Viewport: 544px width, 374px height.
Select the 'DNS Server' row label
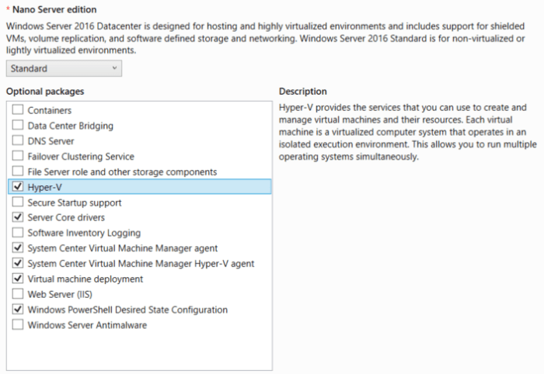[51, 141]
